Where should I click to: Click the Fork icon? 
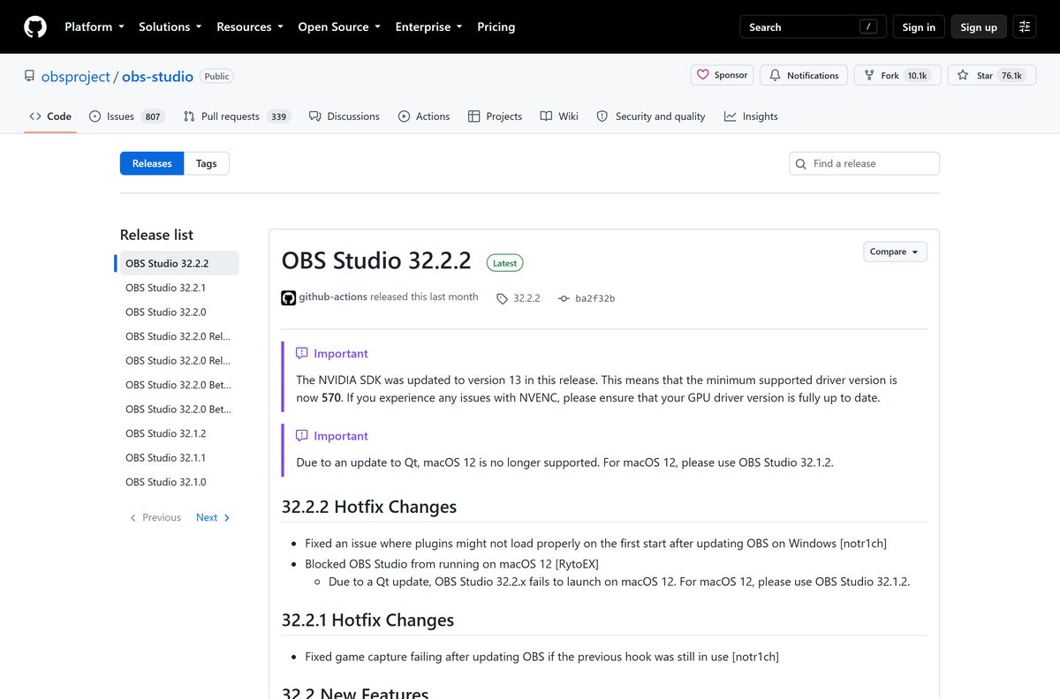[869, 75]
